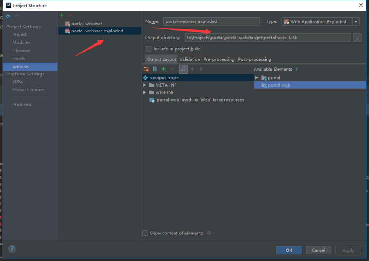Confirm changes with OK button
Viewport: 369px width, 261px height.
coord(289,250)
